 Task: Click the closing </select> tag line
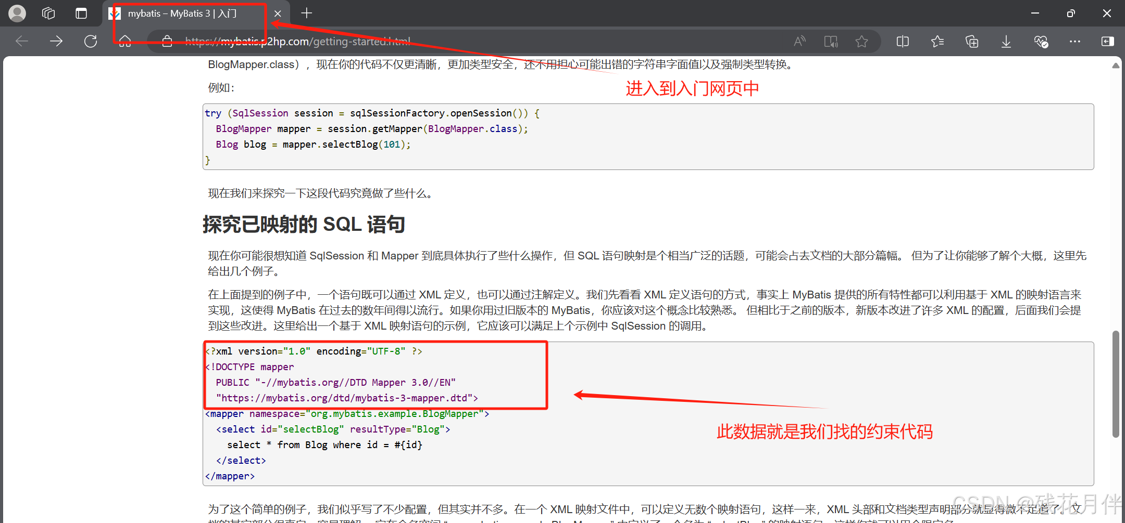[241, 461]
